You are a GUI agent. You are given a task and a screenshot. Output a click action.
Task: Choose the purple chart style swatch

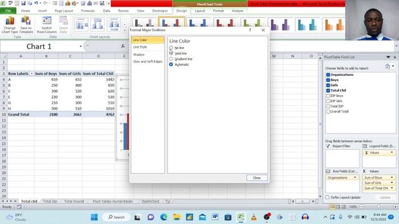(280, 24)
